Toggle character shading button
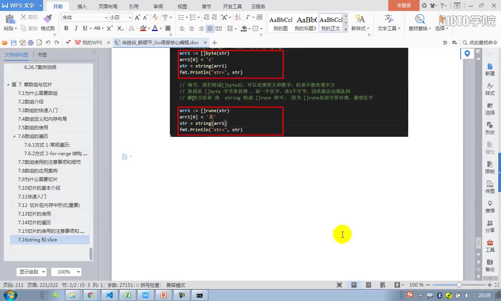This screenshot has height=301, width=501. coord(168,28)
